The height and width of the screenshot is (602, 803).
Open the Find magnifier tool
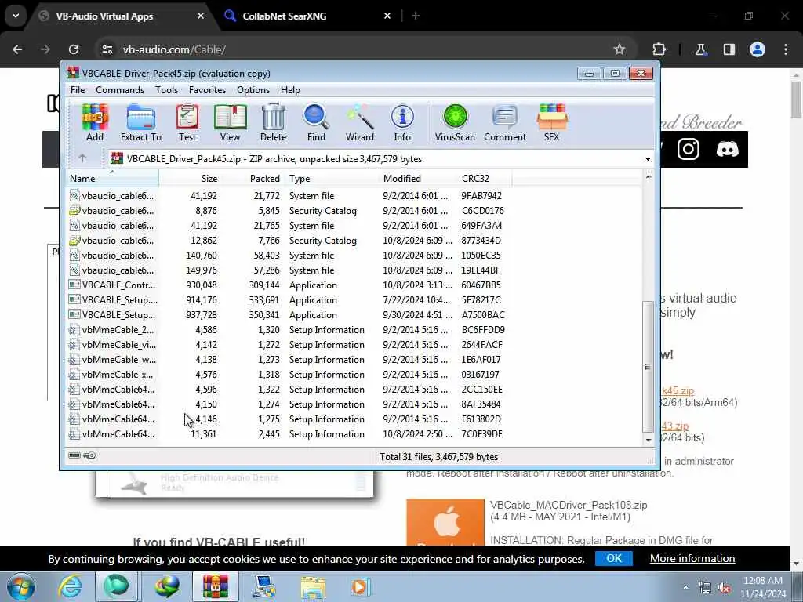click(316, 123)
